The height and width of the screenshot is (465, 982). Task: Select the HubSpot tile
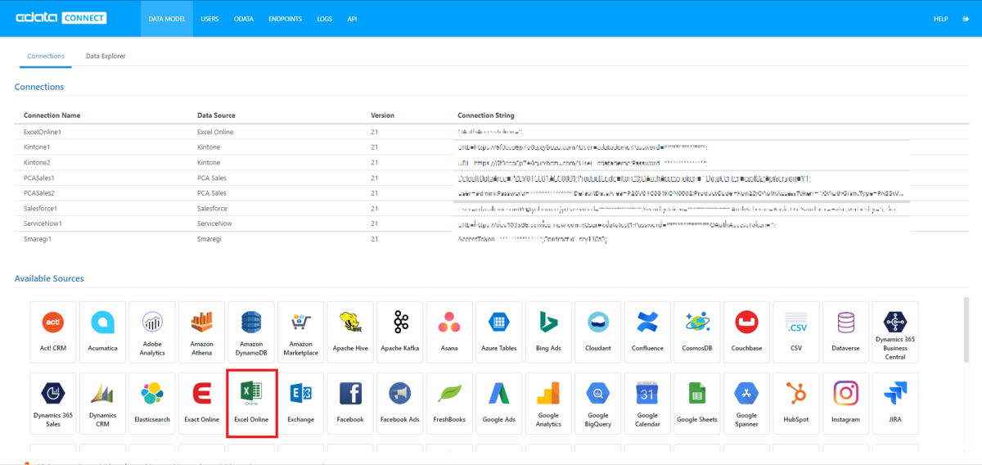pyautogui.click(x=796, y=404)
